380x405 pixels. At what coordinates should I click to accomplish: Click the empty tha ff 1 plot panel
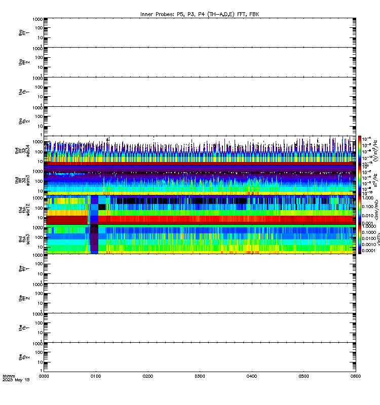(x=200, y=32)
